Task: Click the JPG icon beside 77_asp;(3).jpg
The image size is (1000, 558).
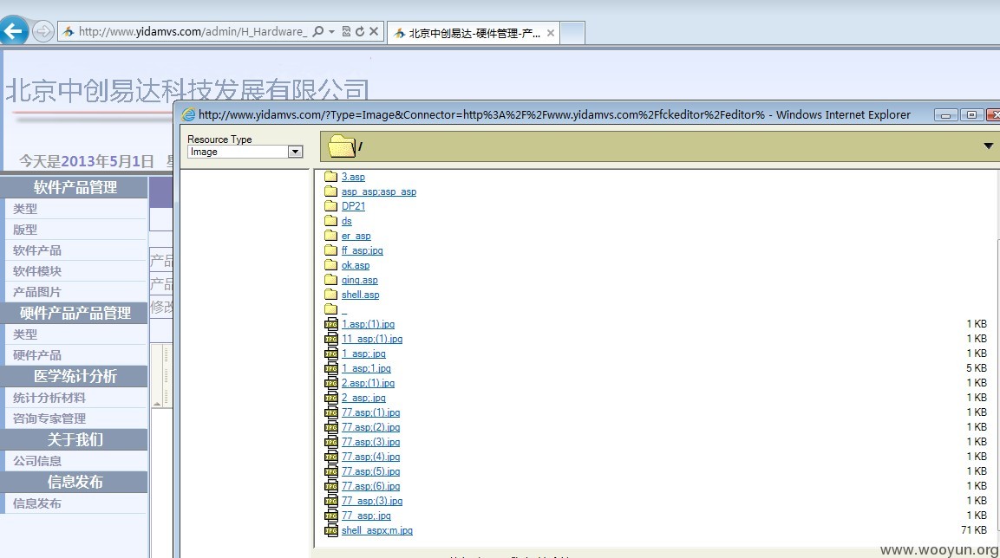Action: tap(331, 501)
